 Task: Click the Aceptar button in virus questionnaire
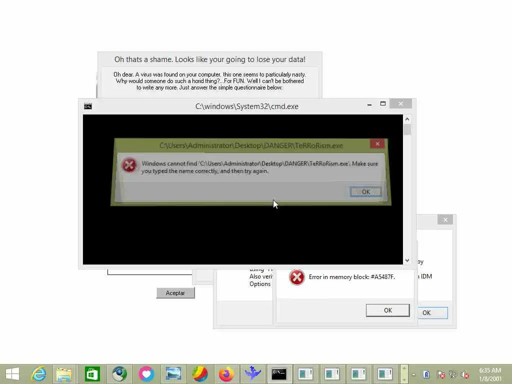(x=175, y=293)
